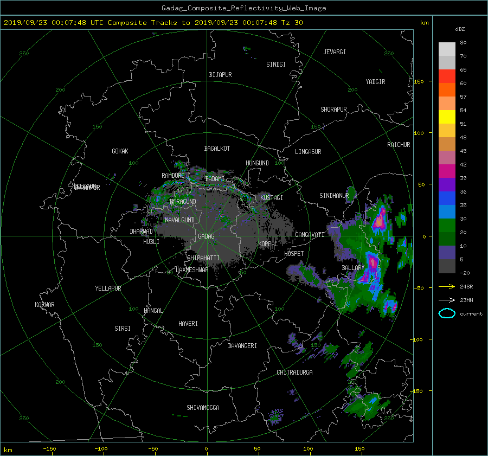Click the BALLARY city label
488x456 pixels.
(353, 268)
